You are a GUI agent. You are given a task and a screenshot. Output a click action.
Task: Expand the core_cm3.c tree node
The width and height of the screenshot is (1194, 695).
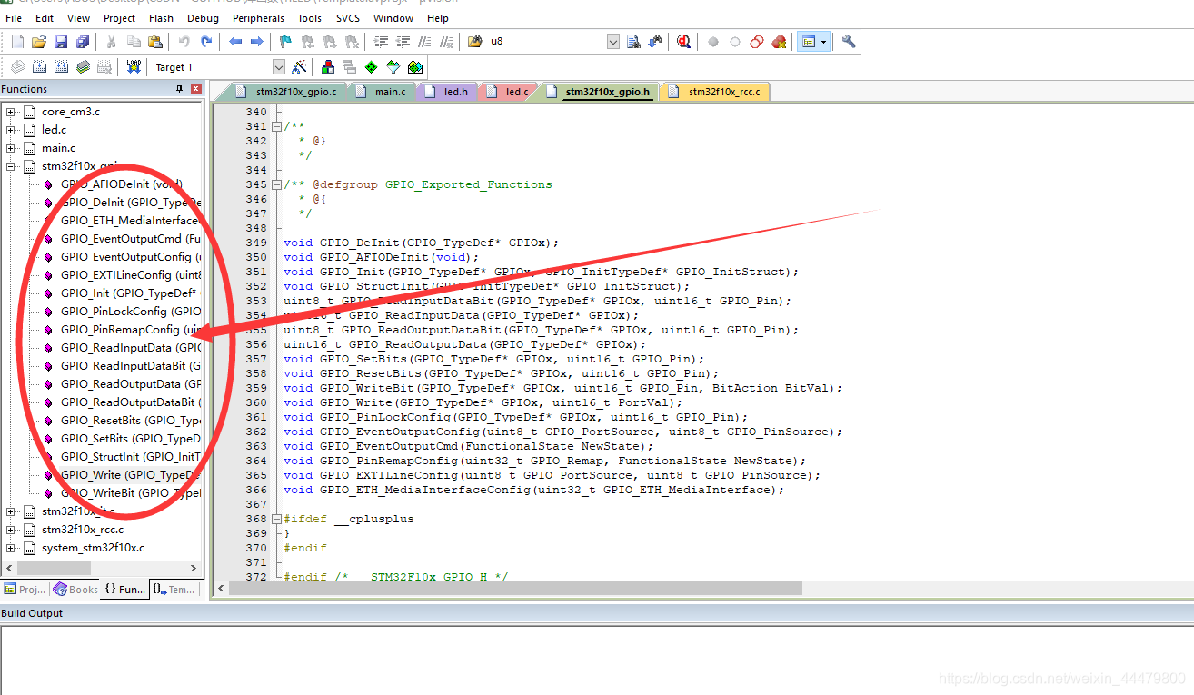(x=11, y=112)
